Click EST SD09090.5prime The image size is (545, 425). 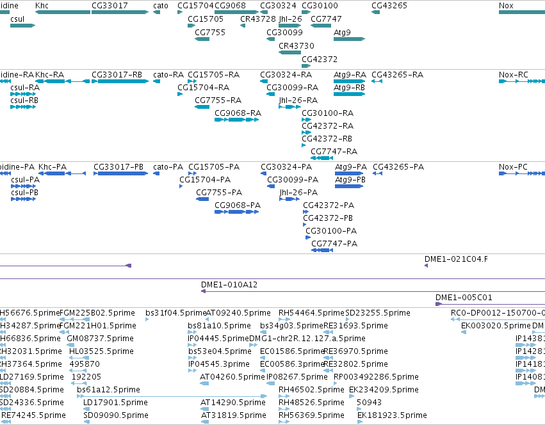click(86, 422)
